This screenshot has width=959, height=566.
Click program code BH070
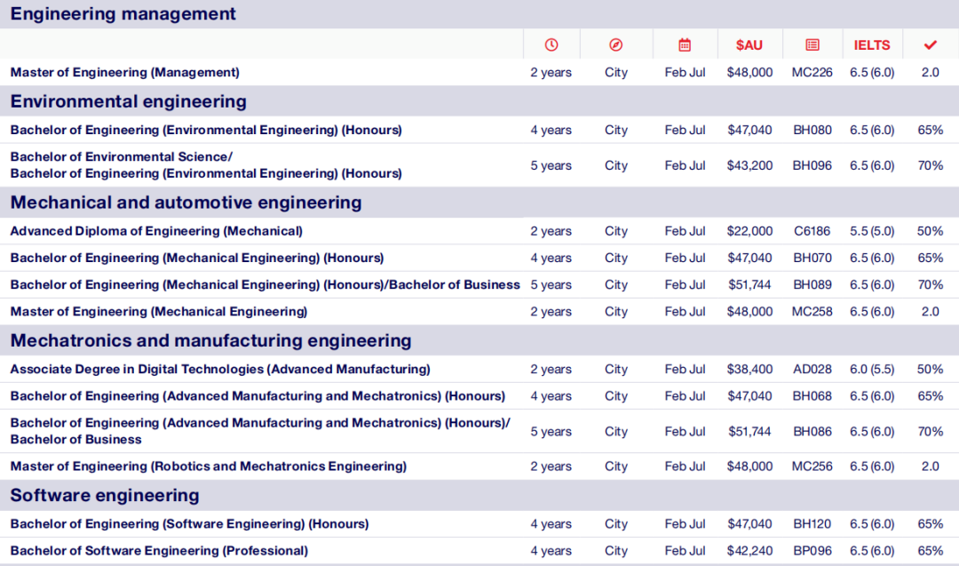812,258
